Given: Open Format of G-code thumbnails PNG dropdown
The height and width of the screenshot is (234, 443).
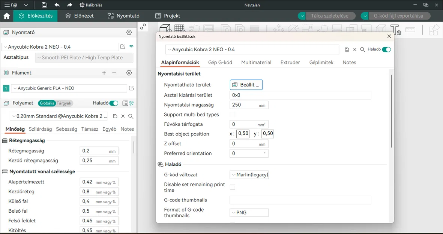Looking at the screenshot, I should (x=249, y=213).
